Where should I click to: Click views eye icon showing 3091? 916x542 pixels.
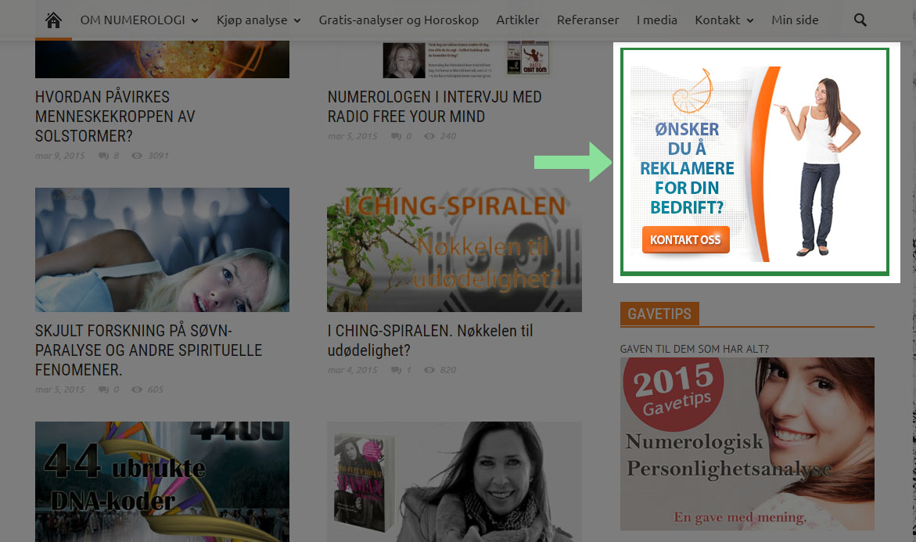coord(137,156)
